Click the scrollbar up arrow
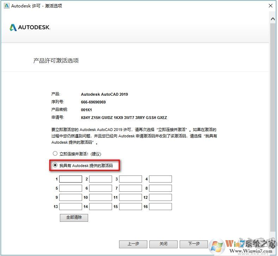278x256 pixels. click(x=273, y=19)
